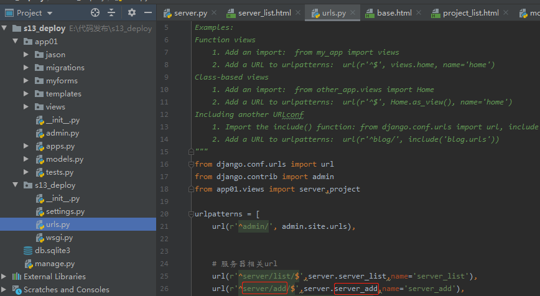The image size is (540, 296).
Task: Open Project panel settings gear
Action: pyautogui.click(x=132, y=12)
